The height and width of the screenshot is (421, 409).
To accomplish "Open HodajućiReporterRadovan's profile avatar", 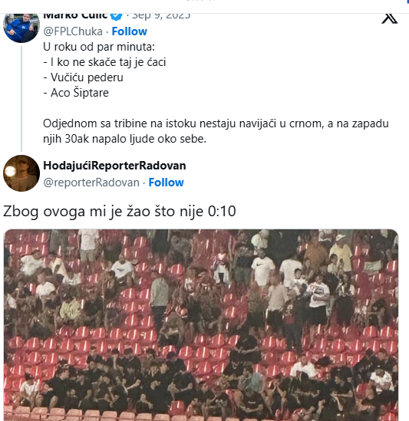I will click(x=21, y=173).
